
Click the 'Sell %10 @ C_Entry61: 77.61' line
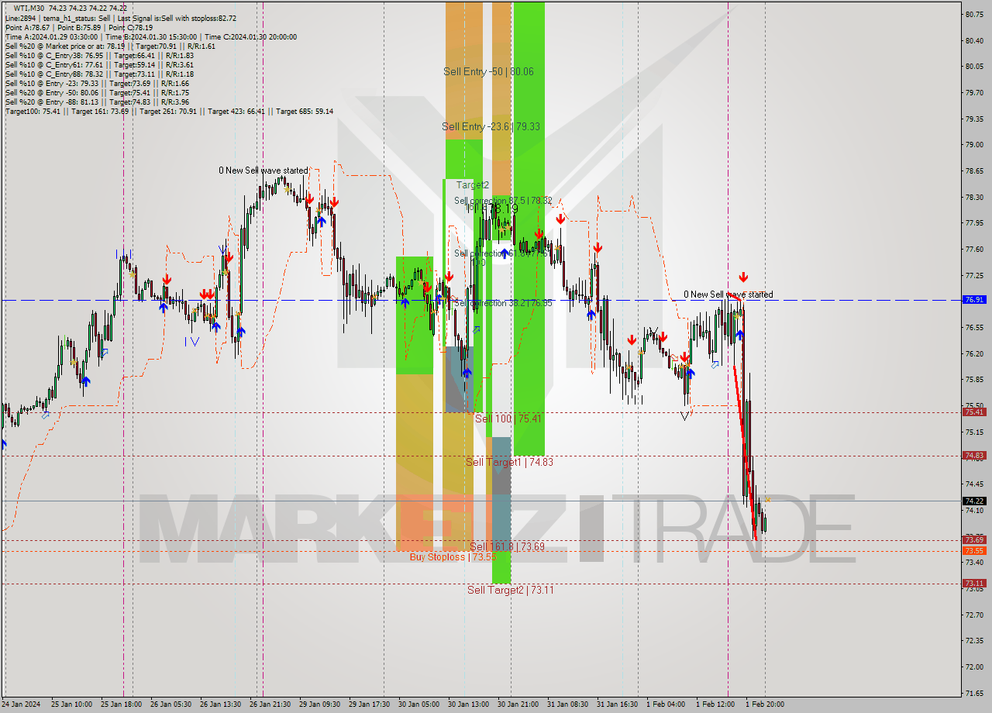(99, 64)
